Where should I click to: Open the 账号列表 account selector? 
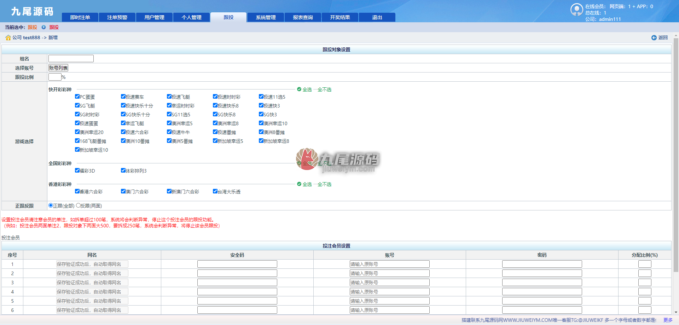(x=58, y=68)
